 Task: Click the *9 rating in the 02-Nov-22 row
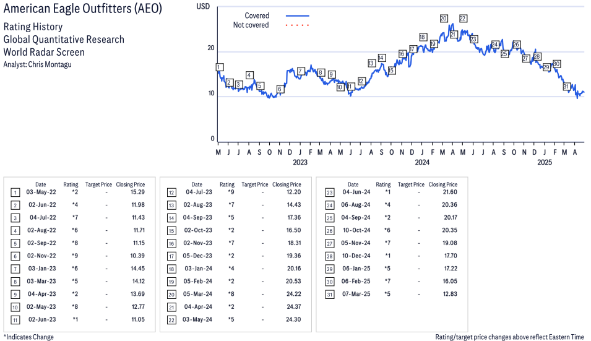pos(75,256)
